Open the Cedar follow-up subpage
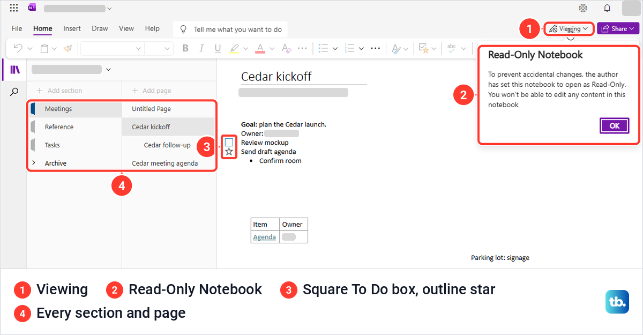 168,145
